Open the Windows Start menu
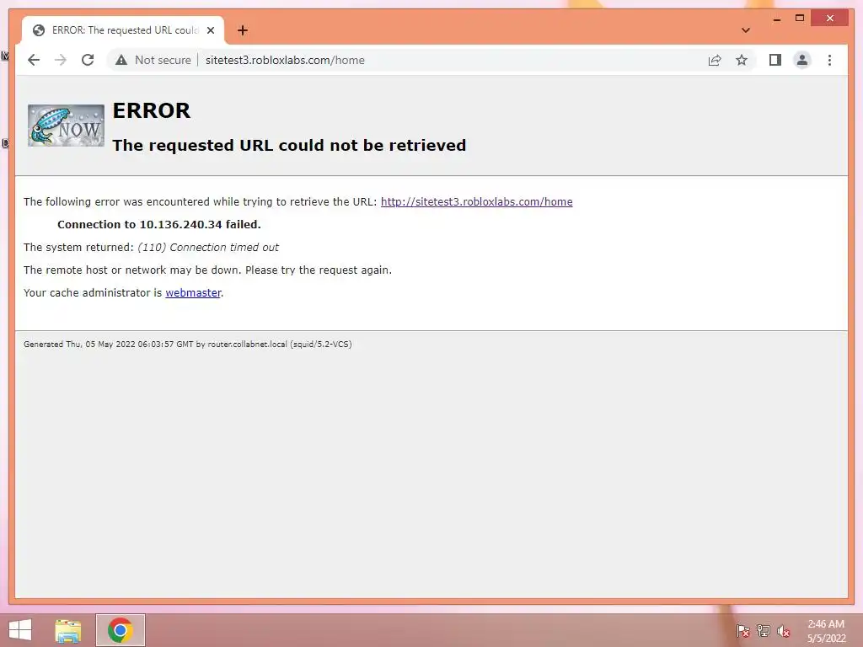The height and width of the screenshot is (647, 863). point(20,630)
